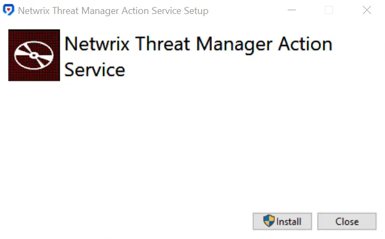Click the word "Action" in the heading
The image size is (385, 239).
click(305, 44)
